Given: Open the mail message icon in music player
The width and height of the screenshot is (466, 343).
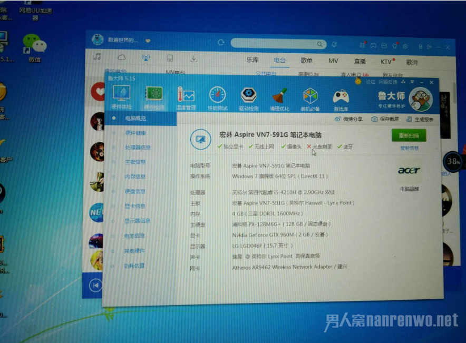Looking at the screenshot, I should click(x=384, y=46).
